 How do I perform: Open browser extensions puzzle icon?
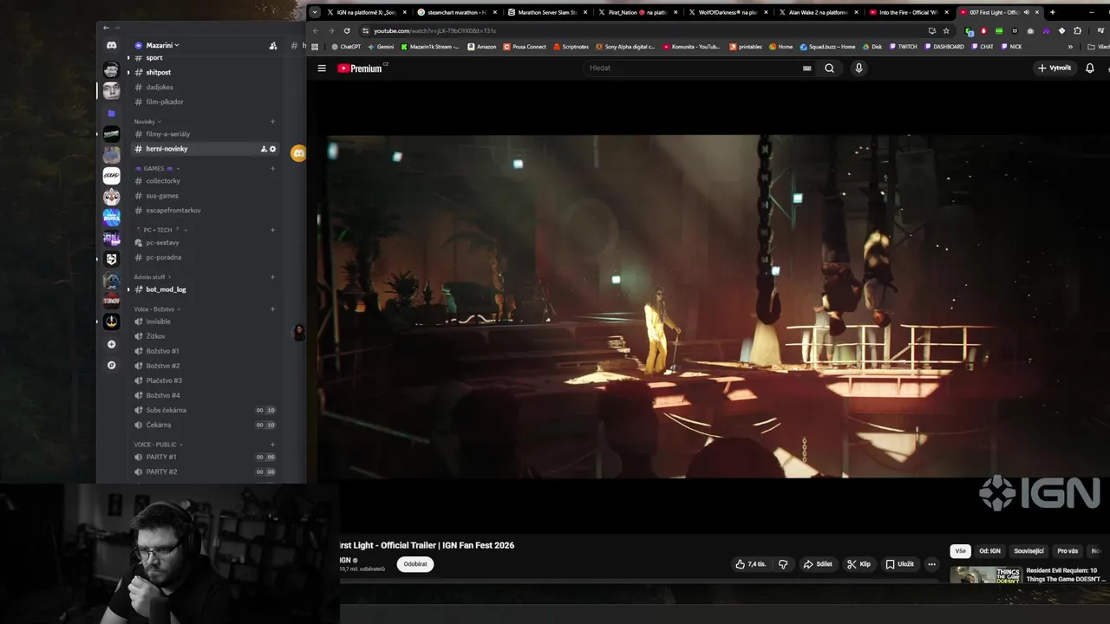(x=1078, y=30)
